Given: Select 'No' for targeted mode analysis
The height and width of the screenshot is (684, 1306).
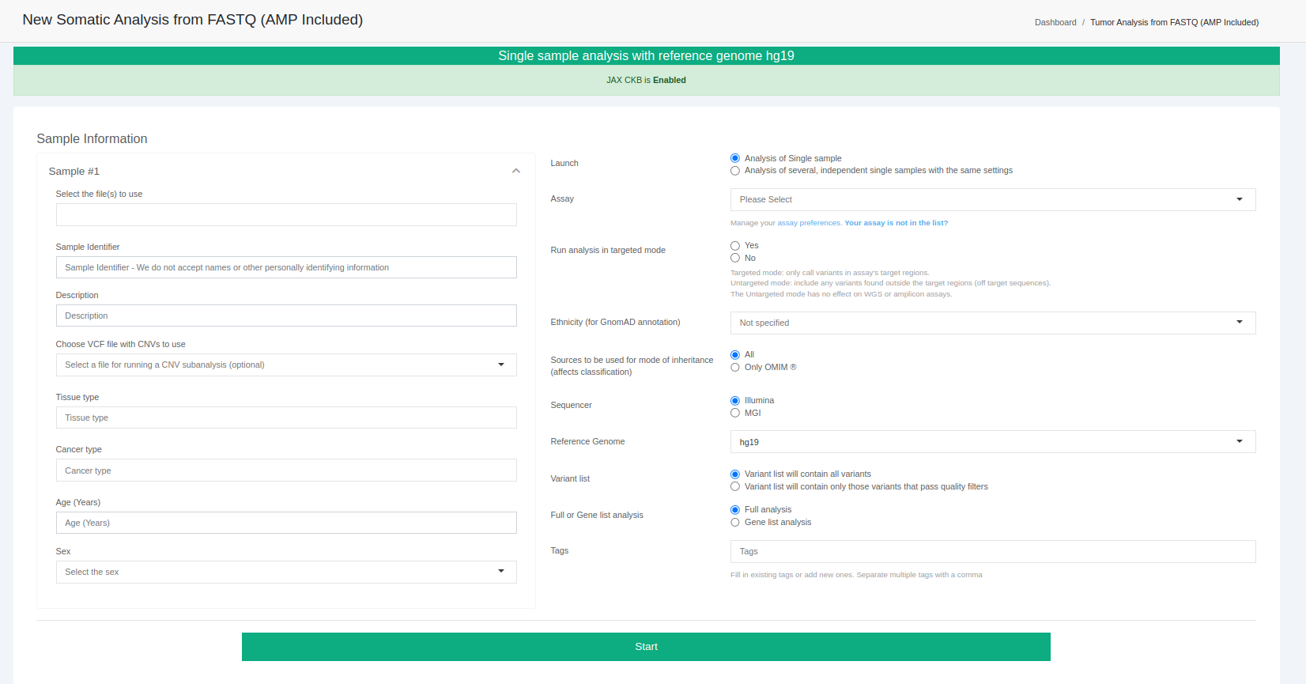Looking at the screenshot, I should click(x=735, y=258).
